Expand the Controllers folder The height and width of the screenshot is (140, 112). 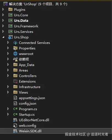[8, 76]
